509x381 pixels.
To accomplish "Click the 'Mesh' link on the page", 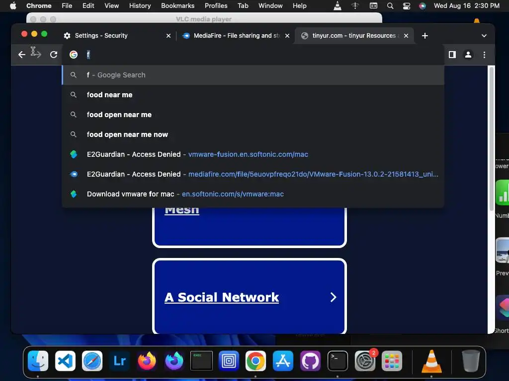I will point(182,210).
